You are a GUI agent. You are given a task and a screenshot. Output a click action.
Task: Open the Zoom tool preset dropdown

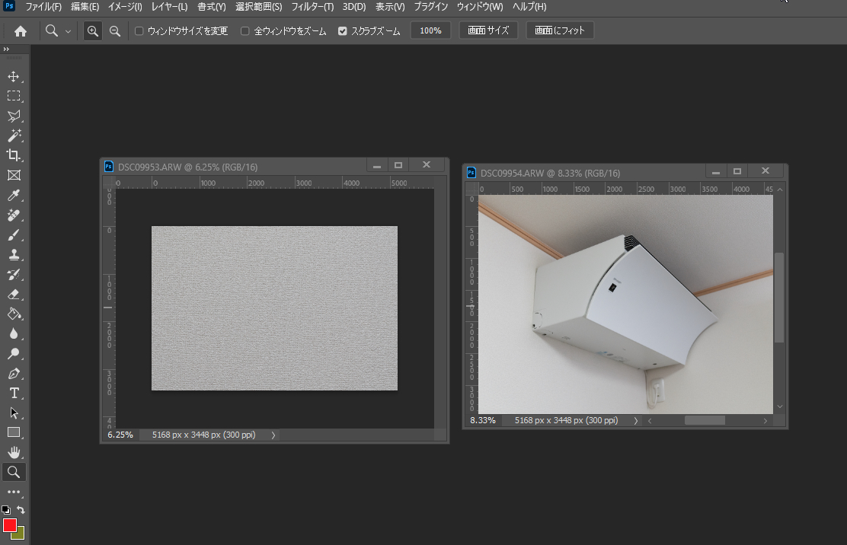68,31
